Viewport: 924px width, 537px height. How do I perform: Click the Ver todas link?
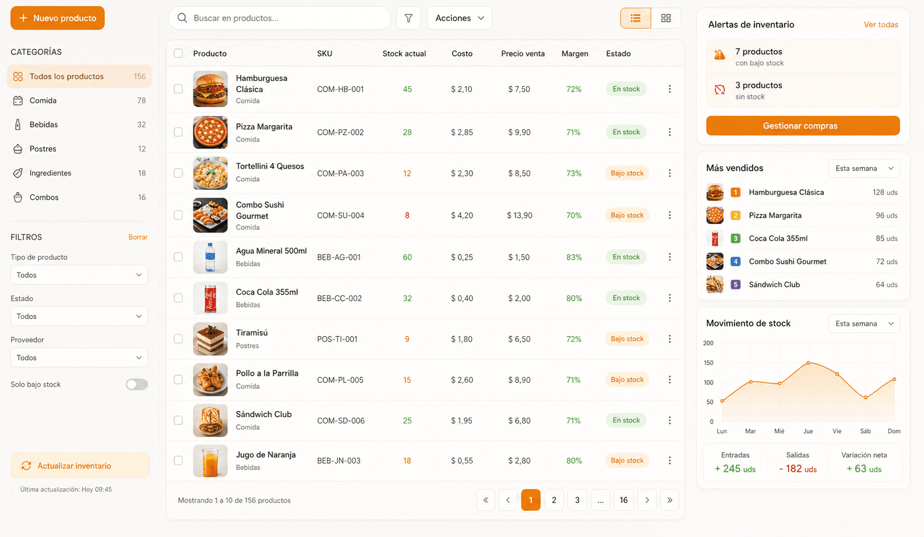coord(881,24)
